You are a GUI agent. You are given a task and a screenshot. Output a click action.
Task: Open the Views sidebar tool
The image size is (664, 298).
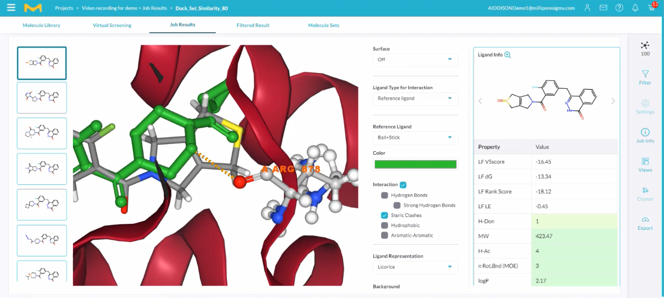click(x=645, y=165)
